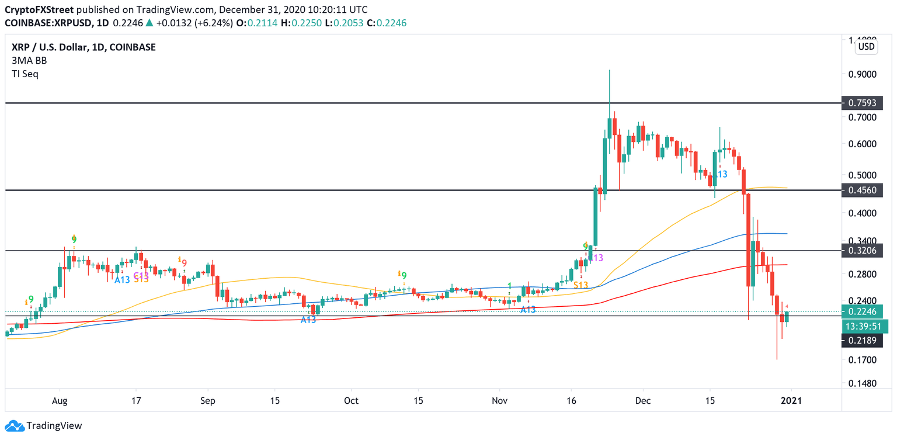Click the purple "S13" countdown marker near November breakout
This screenshot has width=897, height=440.
tap(596, 257)
